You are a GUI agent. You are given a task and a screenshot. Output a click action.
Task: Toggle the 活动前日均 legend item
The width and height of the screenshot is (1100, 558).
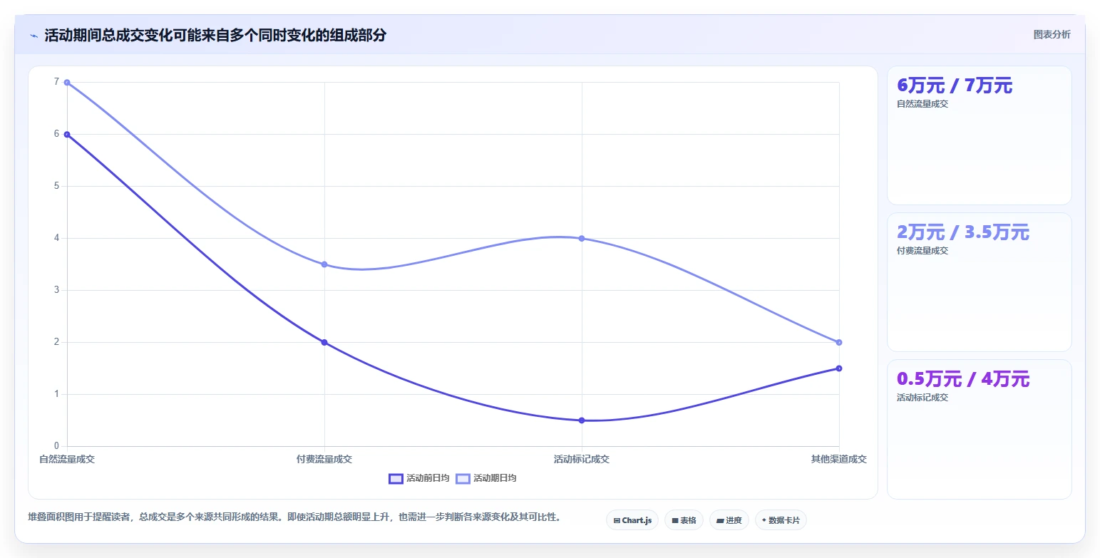[418, 478]
